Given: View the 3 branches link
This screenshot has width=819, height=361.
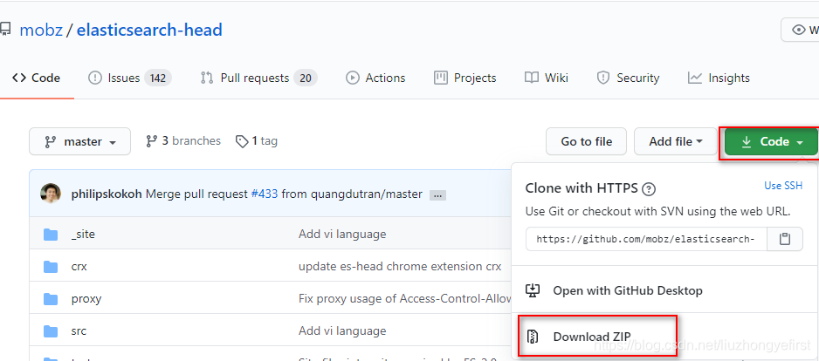Looking at the screenshot, I should click(182, 141).
